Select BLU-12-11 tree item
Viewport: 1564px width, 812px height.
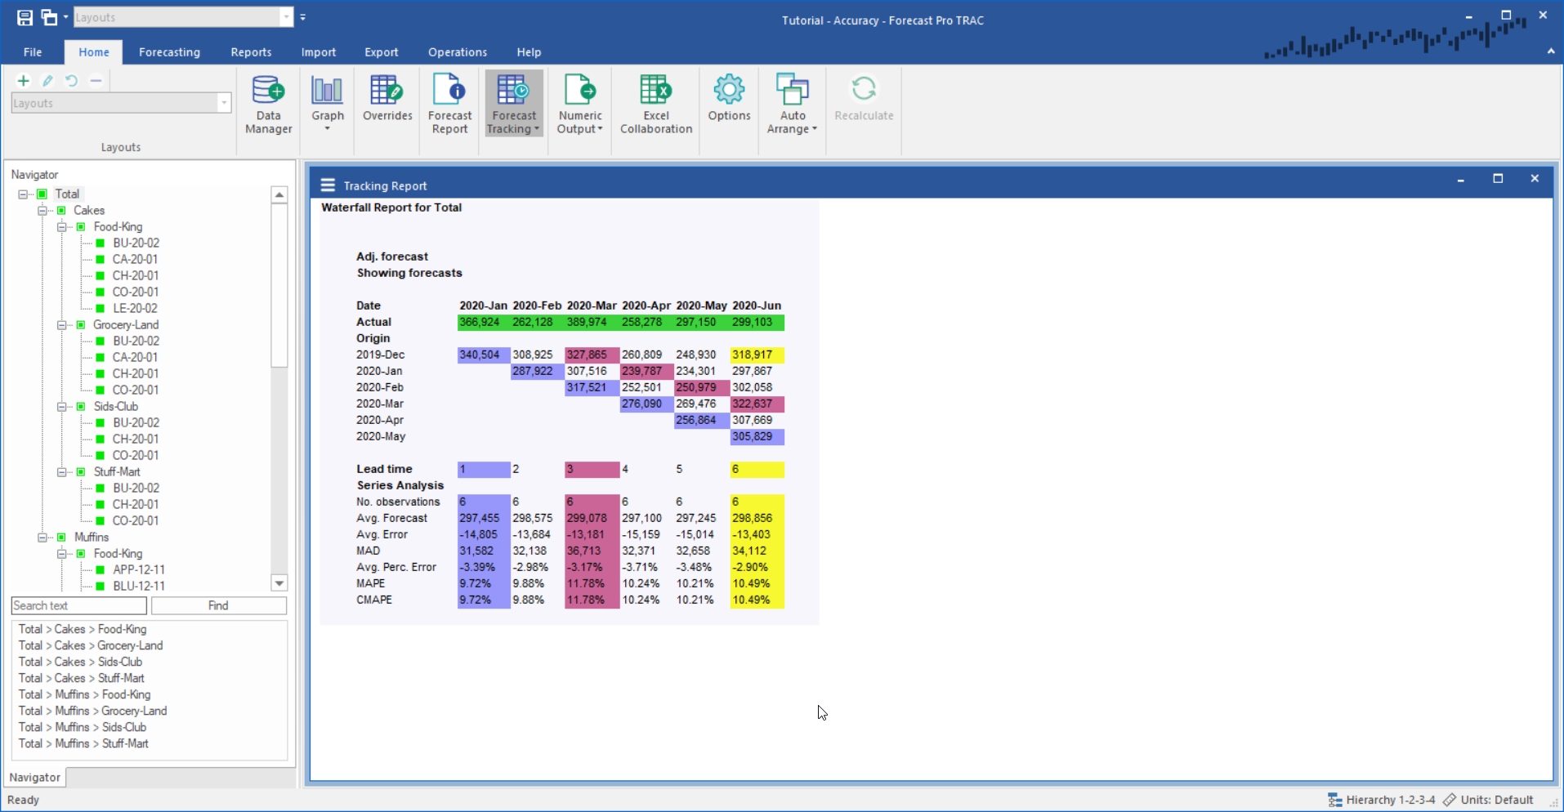139,587
